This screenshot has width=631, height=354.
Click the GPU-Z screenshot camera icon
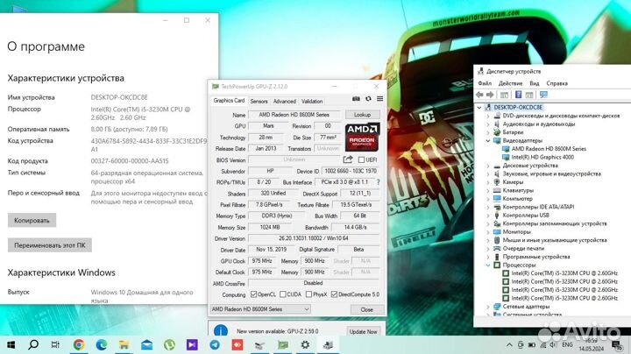pos(356,98)
